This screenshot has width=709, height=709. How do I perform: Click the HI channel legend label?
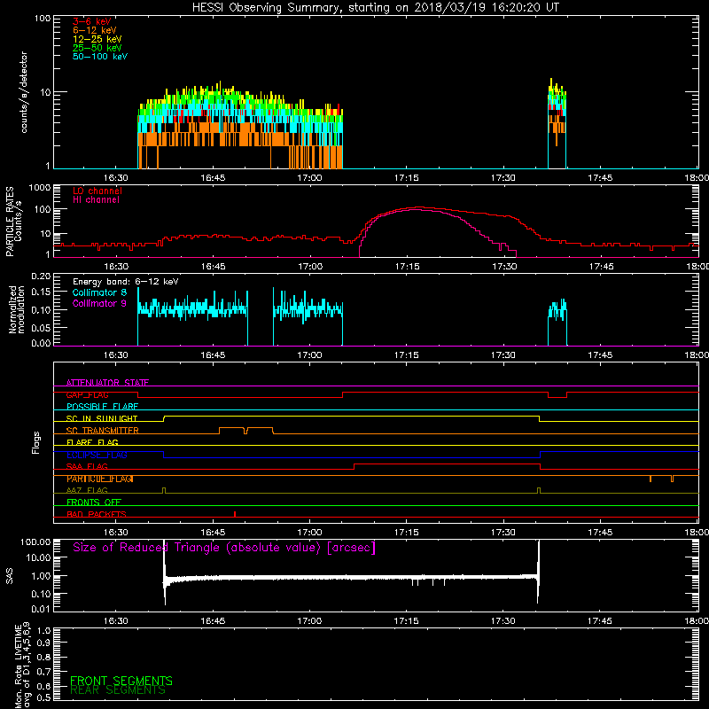coord(96,199)
